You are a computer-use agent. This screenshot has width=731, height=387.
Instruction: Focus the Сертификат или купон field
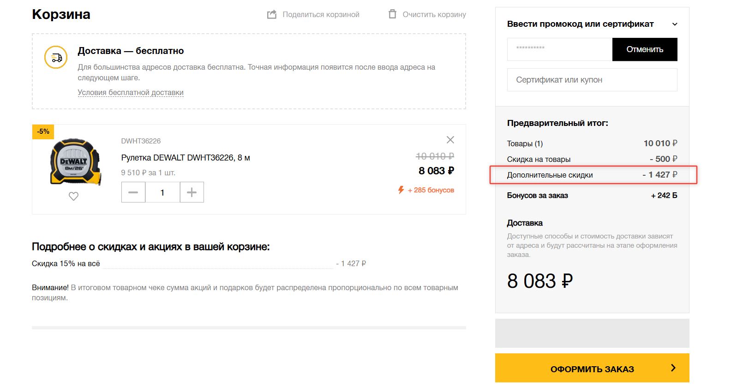(x=592, y=80)
